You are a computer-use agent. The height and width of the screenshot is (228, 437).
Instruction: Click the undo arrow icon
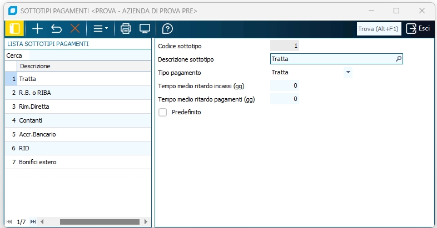[56, 29]
